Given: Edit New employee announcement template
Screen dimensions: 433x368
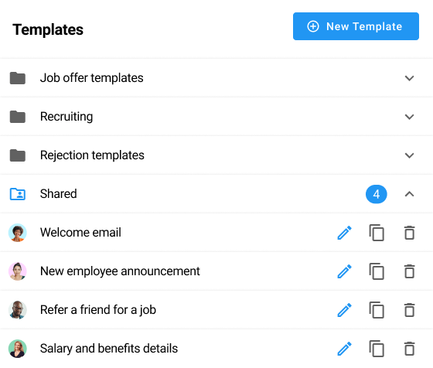Looking at the screenshot, I should (344, 271).
